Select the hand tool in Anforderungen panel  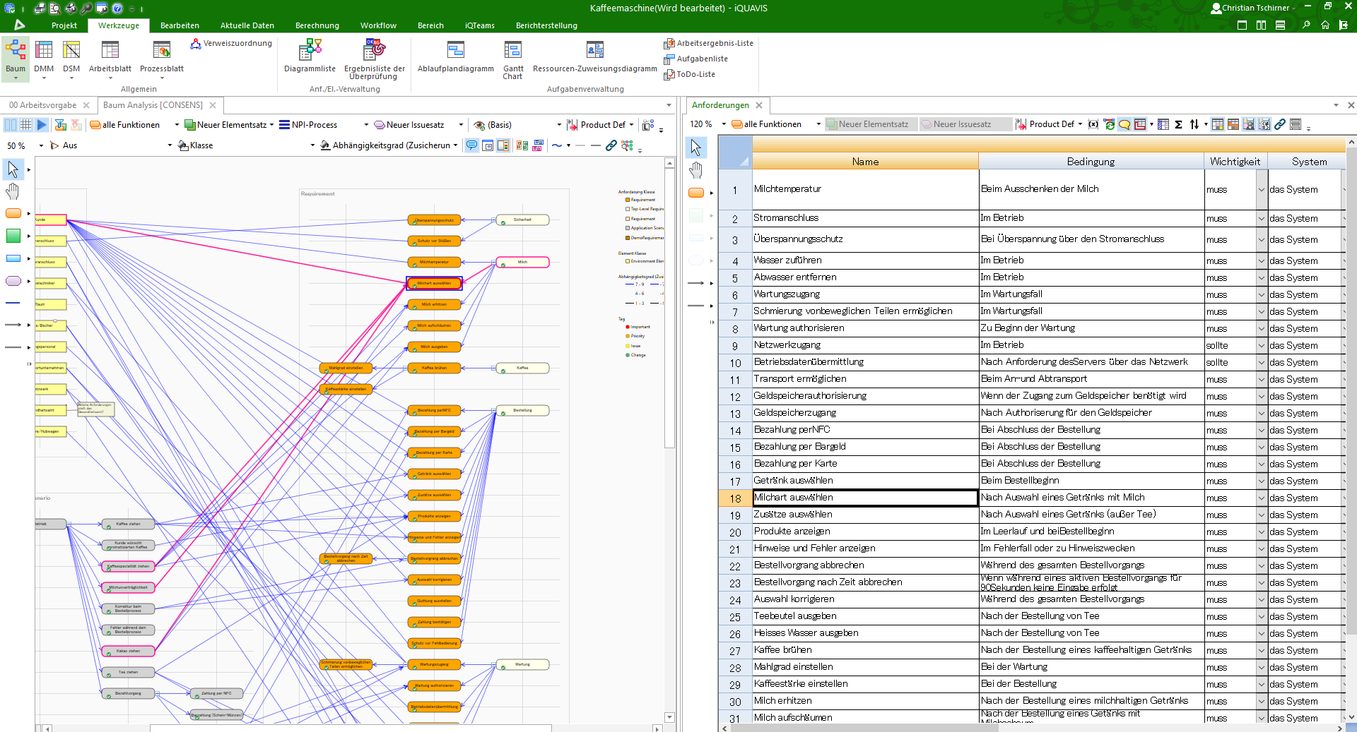coord(696,170)
